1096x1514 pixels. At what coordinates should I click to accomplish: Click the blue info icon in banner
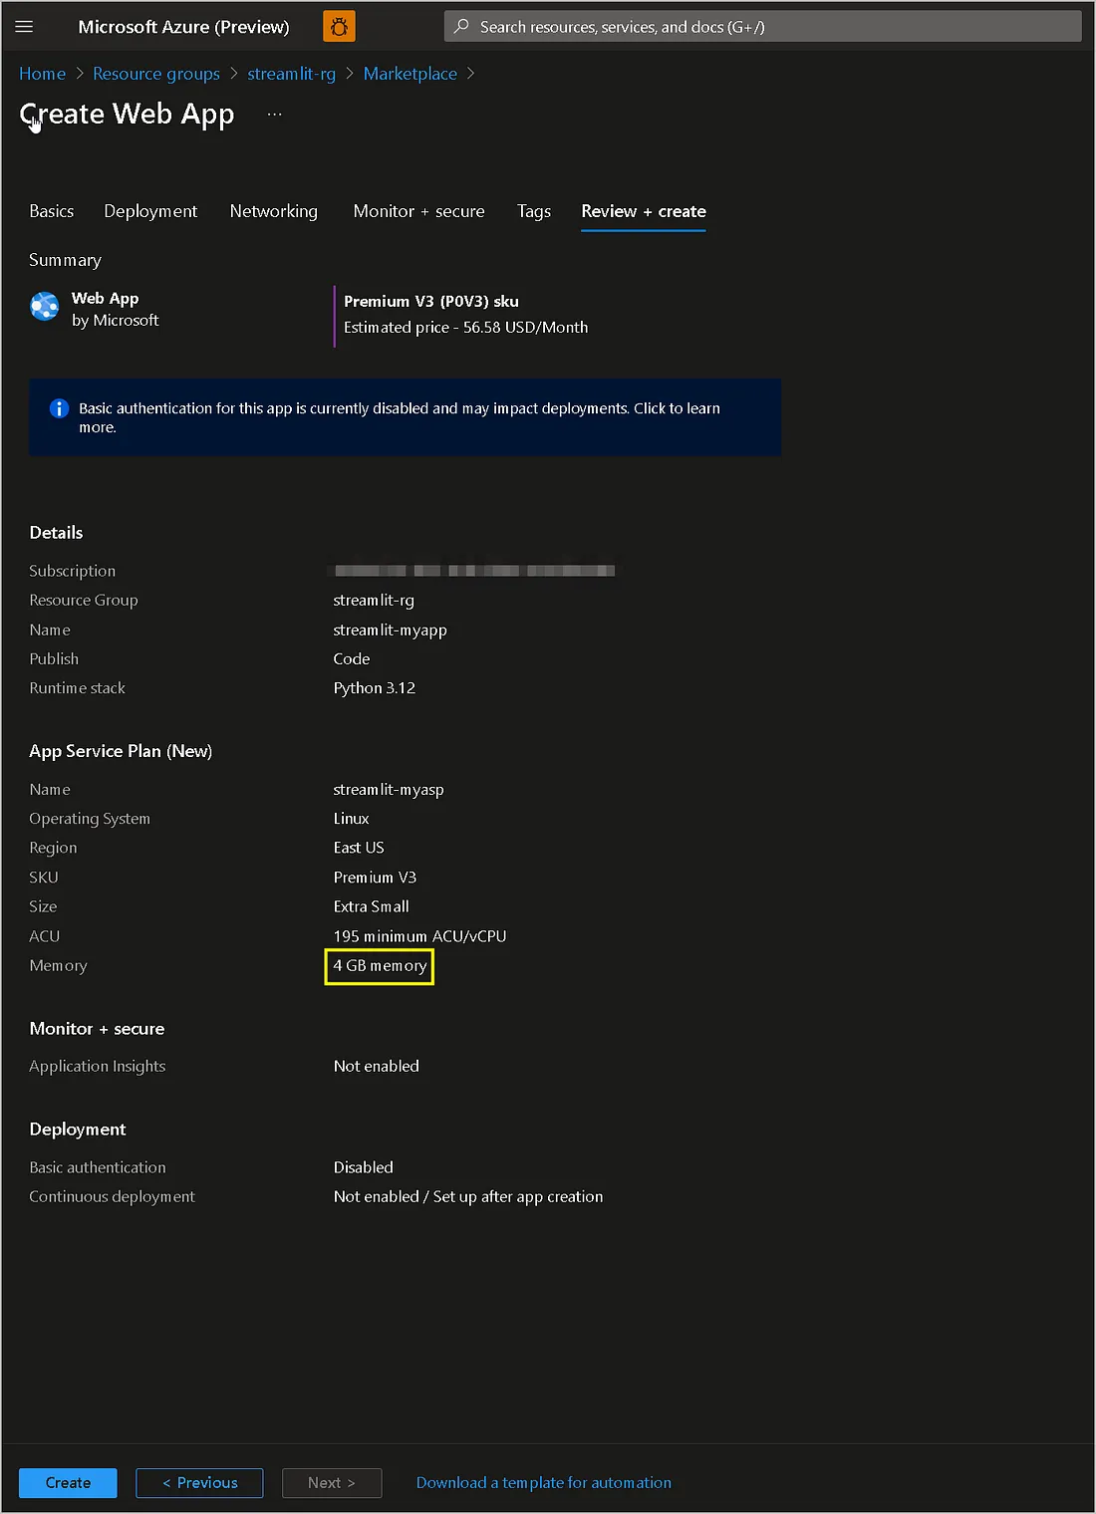pyautogui.click(x=59, y=408)
